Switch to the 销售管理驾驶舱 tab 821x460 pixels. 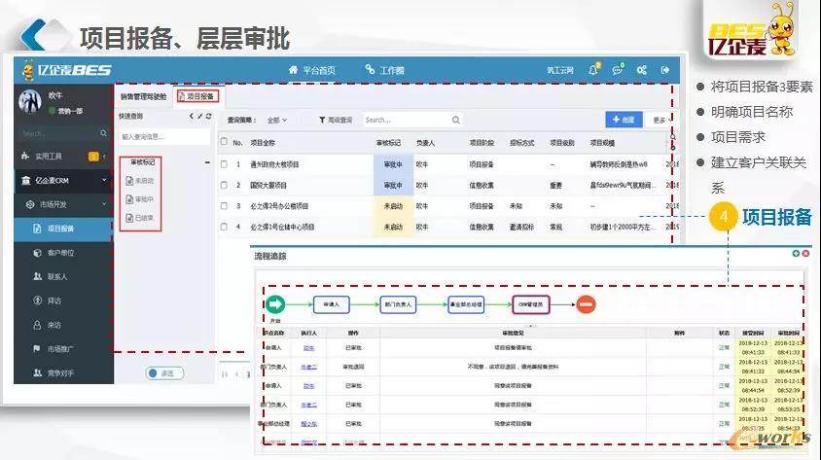tap(143, 96)
